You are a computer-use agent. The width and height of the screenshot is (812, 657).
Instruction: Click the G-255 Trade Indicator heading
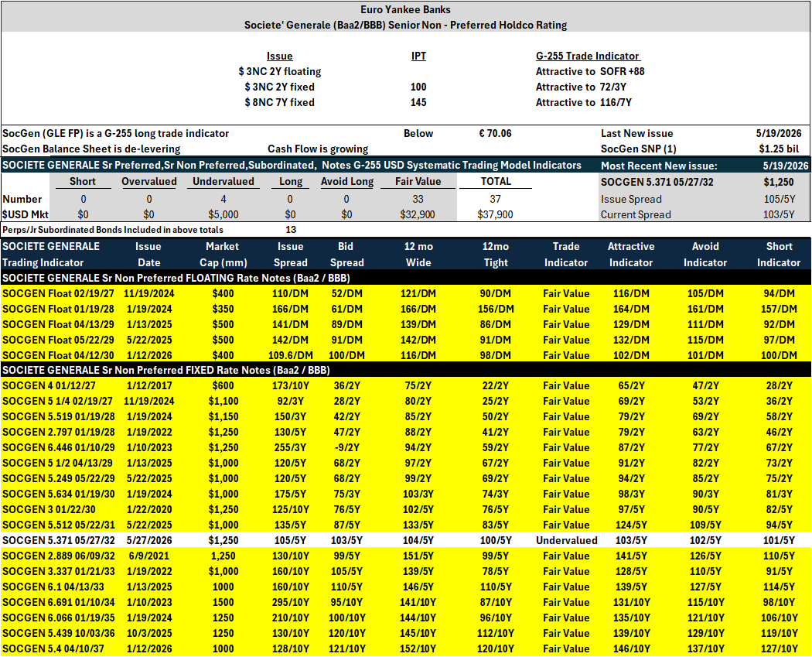[588, 56]
